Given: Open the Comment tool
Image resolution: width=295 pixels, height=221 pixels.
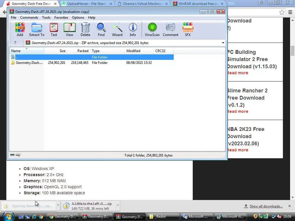Looking at the screenshot, I should (171, 29).
